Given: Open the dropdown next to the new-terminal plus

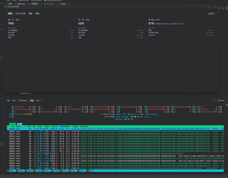Looking at the screenshot, I should tap(216, 100).
